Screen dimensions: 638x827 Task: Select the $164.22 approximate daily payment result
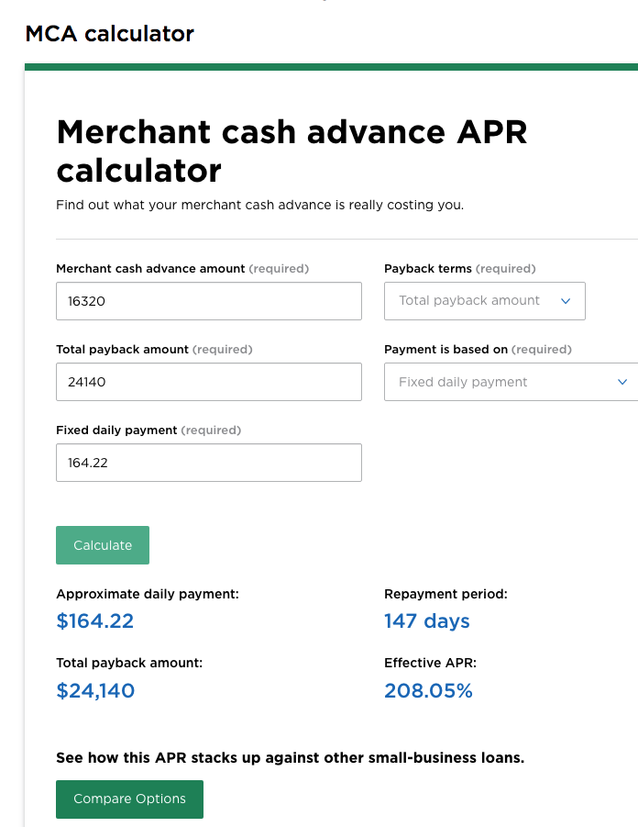[95, 621]
